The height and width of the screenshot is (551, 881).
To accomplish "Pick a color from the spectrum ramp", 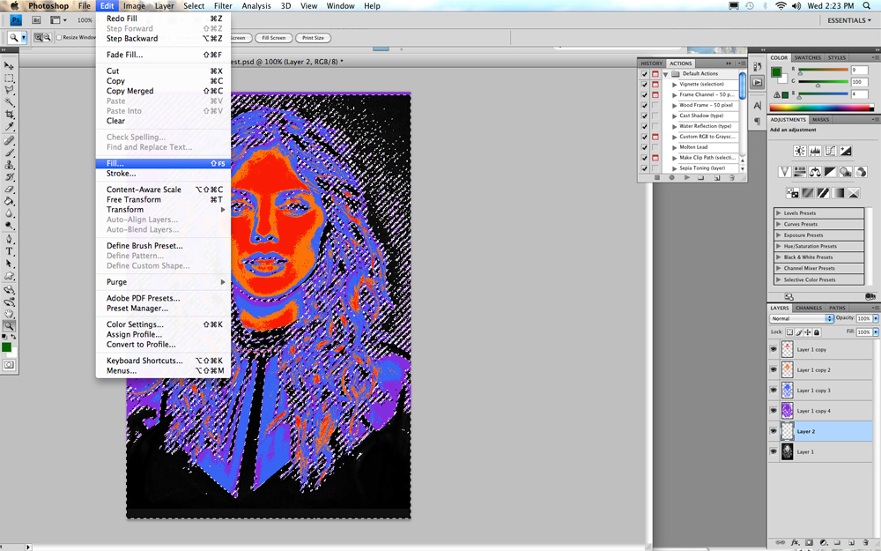I will pyautogui.click(x=821, y=108).
